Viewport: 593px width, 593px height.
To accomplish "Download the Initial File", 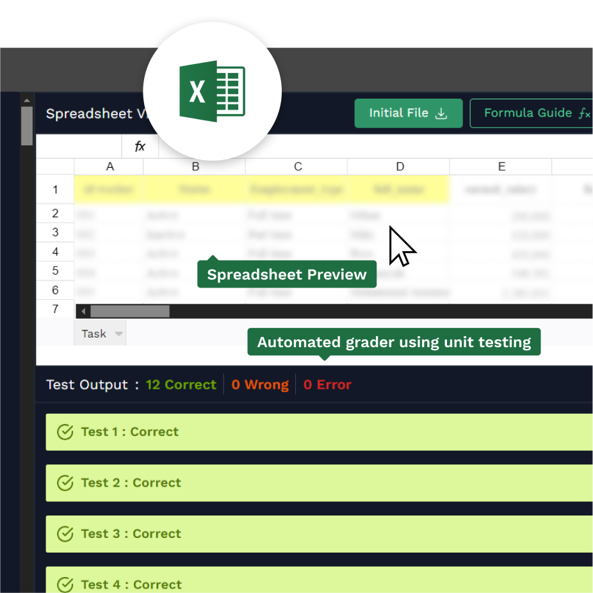I will click(x=408, y=113).
